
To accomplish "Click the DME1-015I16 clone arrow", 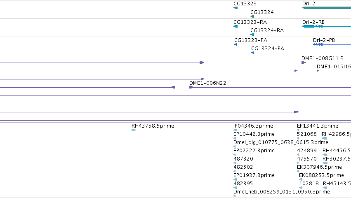I will (x=318, y=71).
